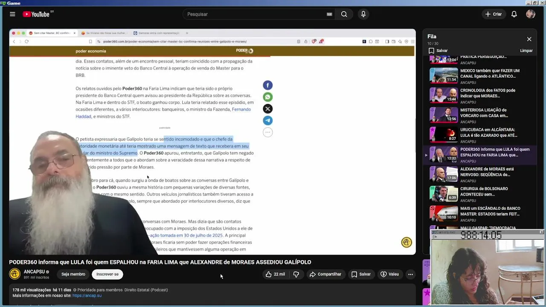Screen dimensions: 546x307
Task: Click browser reload icon in video
Action: click(x=26, y=41)
